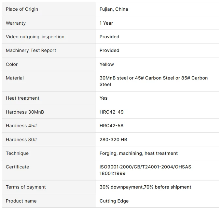Select the '280-320 HB' value
This screenshot has height=210, width=221.
[113, 140]
